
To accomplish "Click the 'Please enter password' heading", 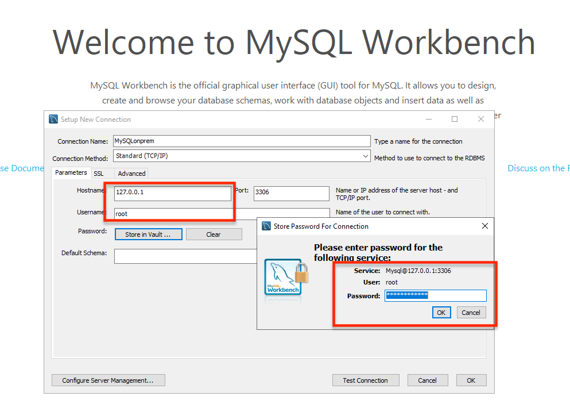I will point(378,252).
